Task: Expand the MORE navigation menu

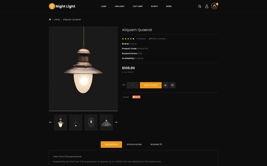Action: [x=169, y=6]
